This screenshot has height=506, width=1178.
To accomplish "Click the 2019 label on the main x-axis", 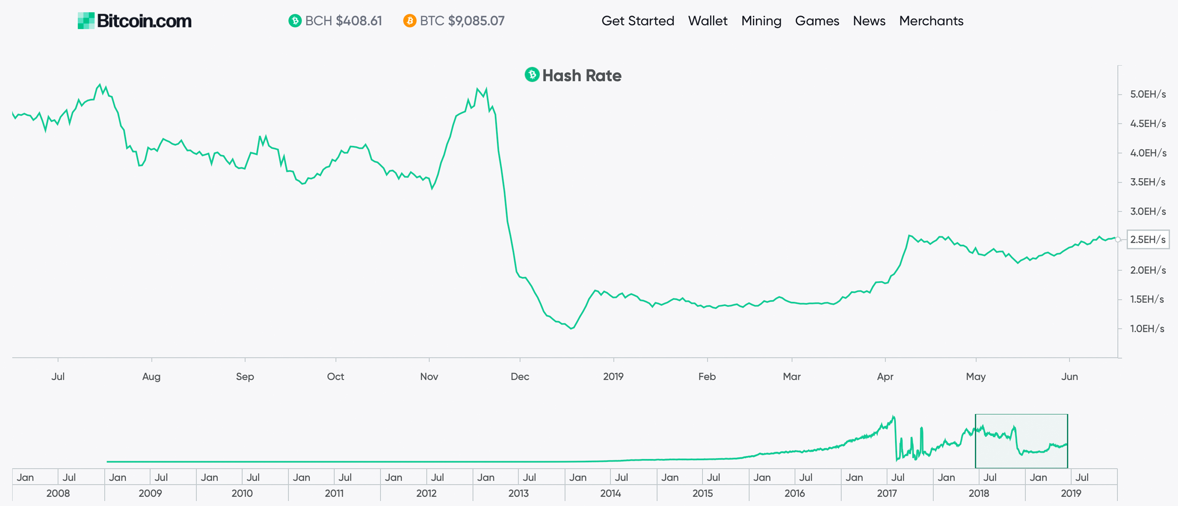I will (613, 376).
